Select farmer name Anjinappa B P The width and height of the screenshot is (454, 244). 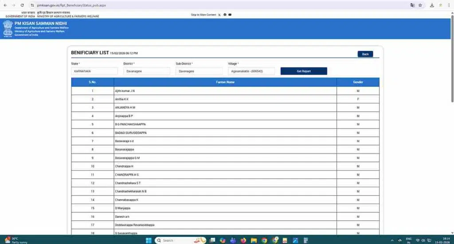point(124,116)
